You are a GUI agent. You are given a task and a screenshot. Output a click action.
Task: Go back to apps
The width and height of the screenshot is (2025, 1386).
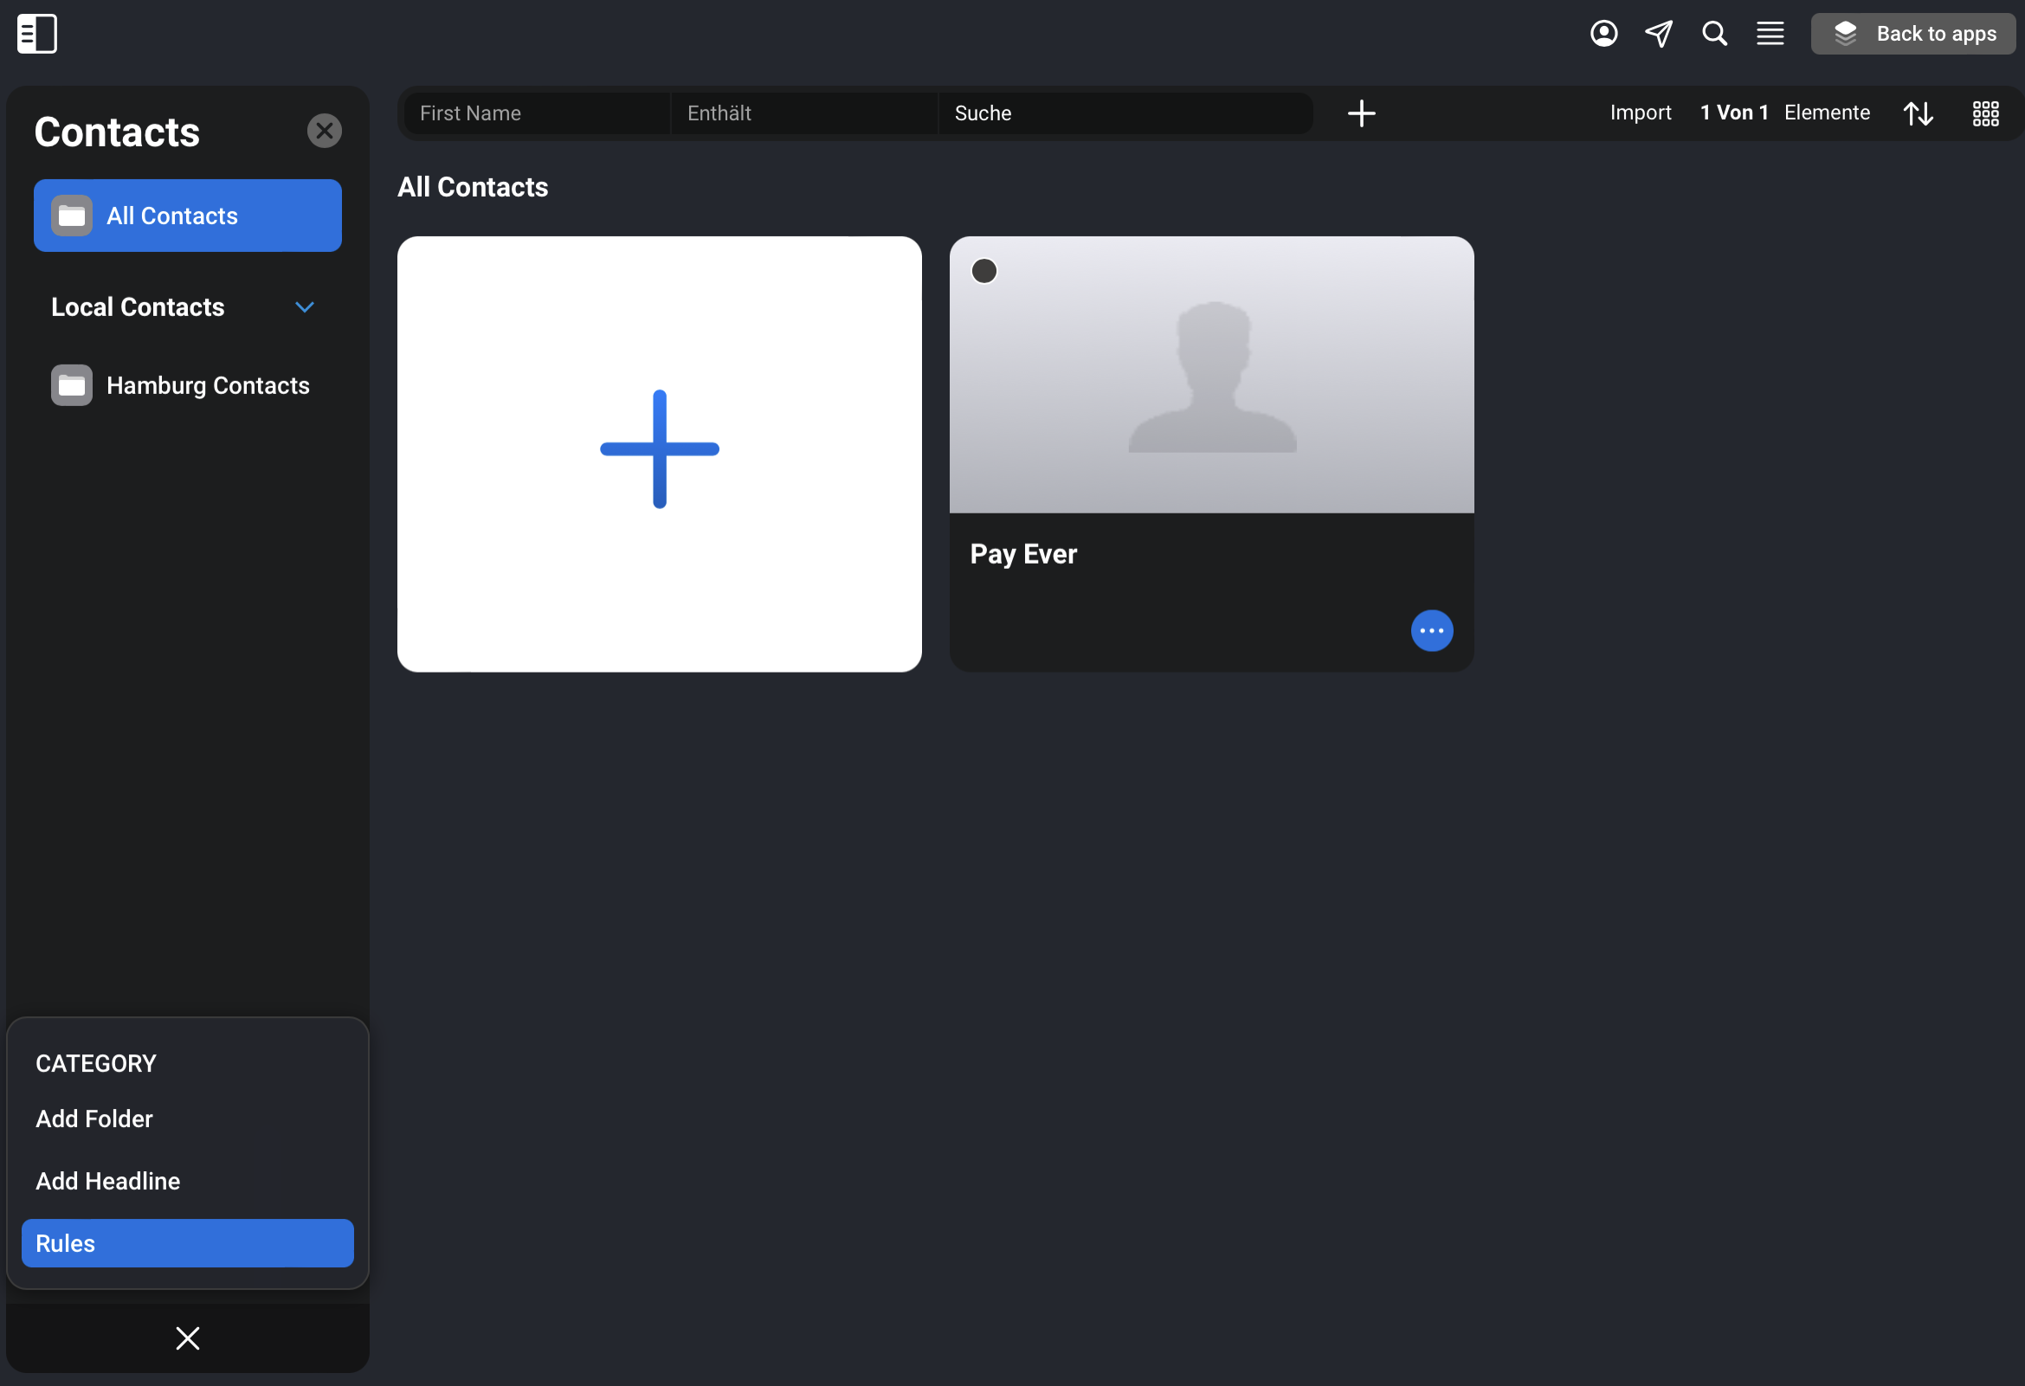tap(1912, 34)
